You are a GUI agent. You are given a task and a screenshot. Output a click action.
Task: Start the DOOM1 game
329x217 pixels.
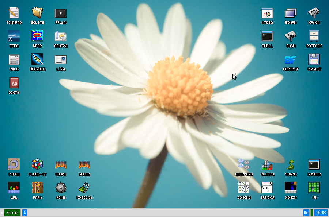pos(61,165)
